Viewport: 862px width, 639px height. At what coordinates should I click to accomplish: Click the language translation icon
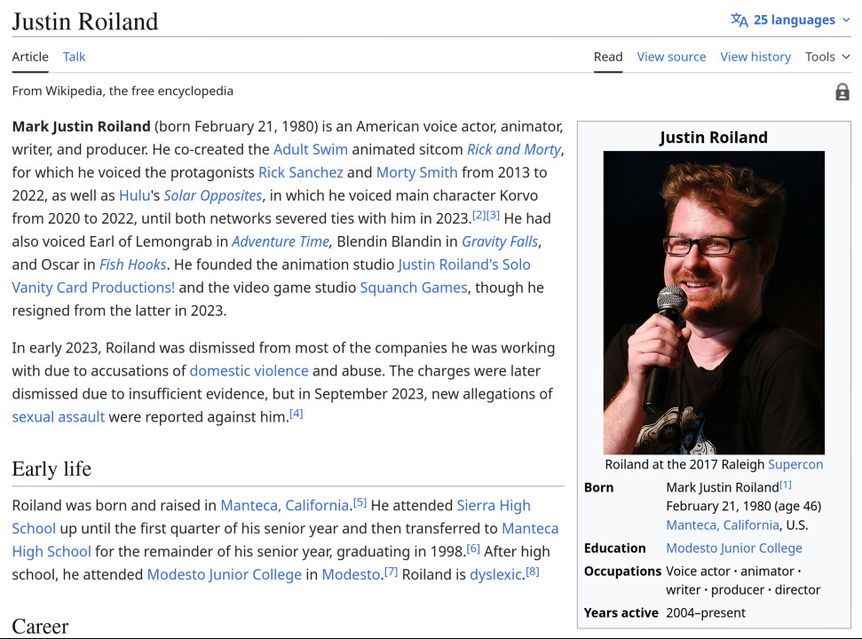point(739,20)
